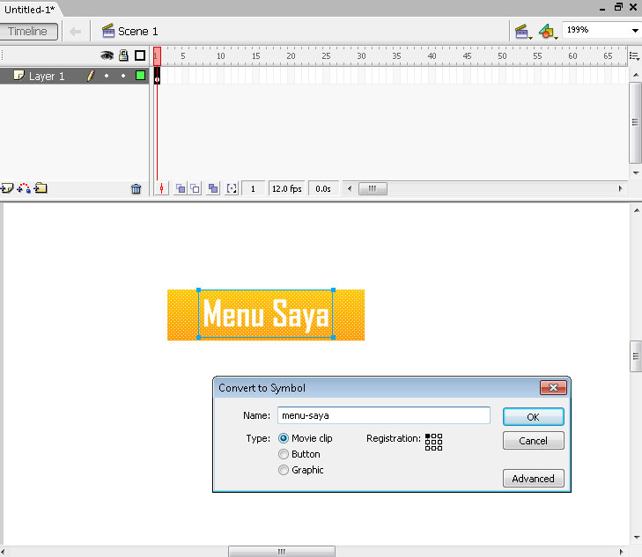Toggle the Onion Skin Outlines button

click(x=195, y=188)
